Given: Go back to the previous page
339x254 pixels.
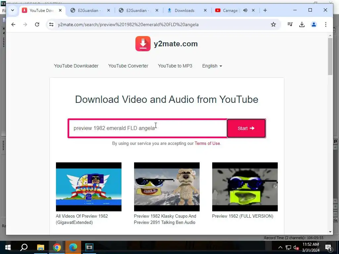Looking at the screenshot, I should [x=13, y=24].
